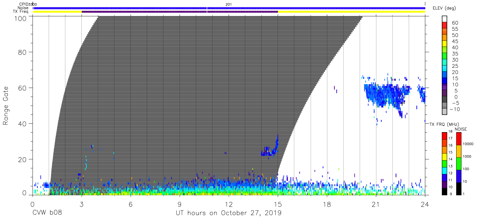Viewport: 478px width, 221px height.
Task: Click the CPID row label at top left
Action: coord(24,4)
